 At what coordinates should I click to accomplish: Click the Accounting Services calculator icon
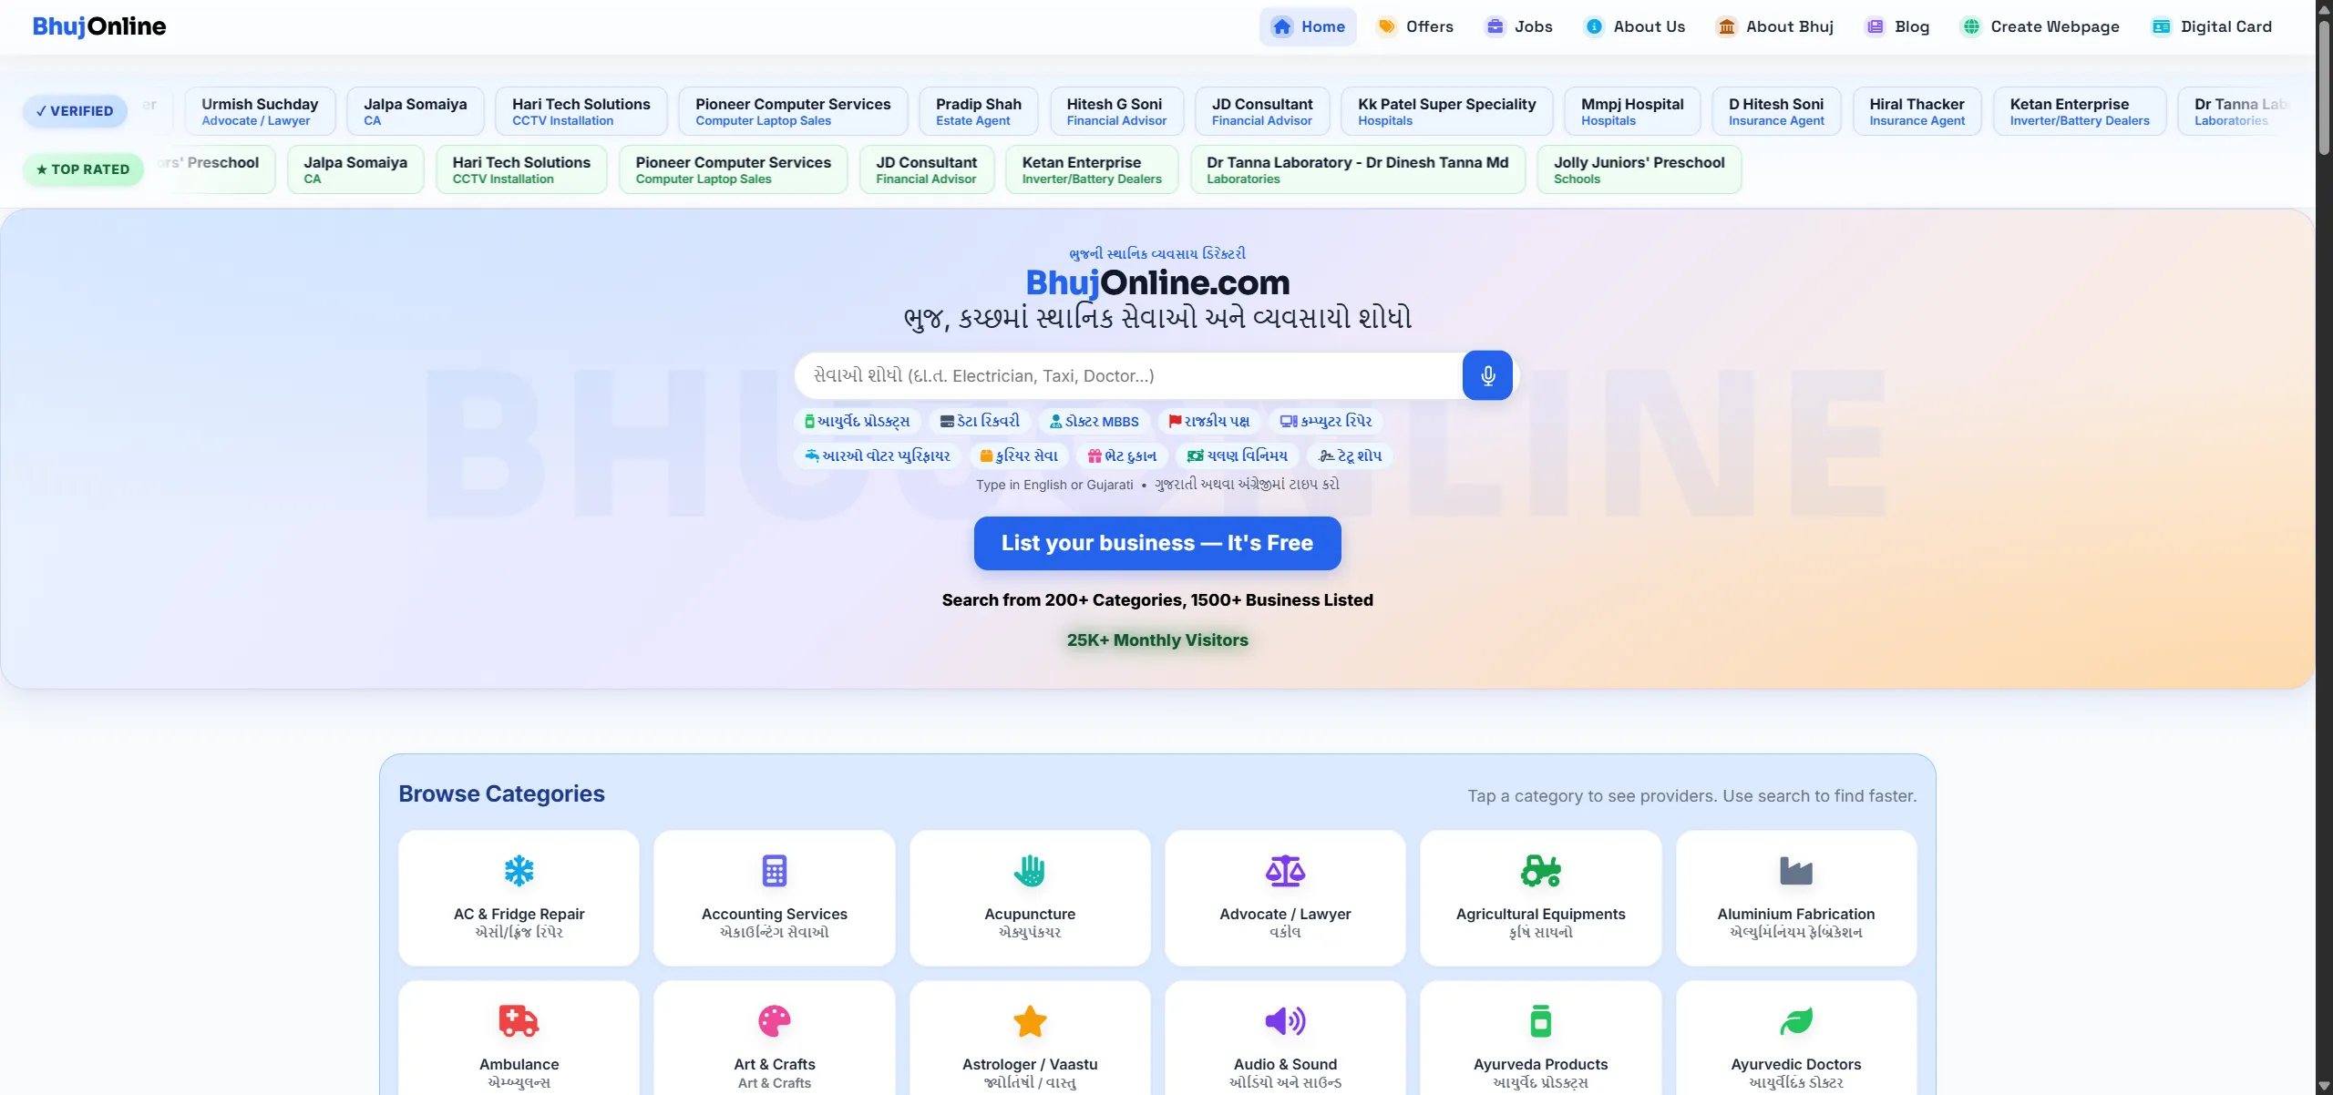(x=775, y=871)
